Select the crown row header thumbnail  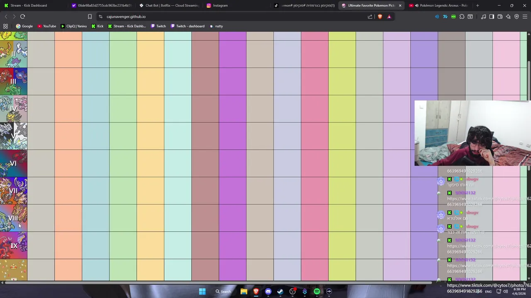click(14, 270)
